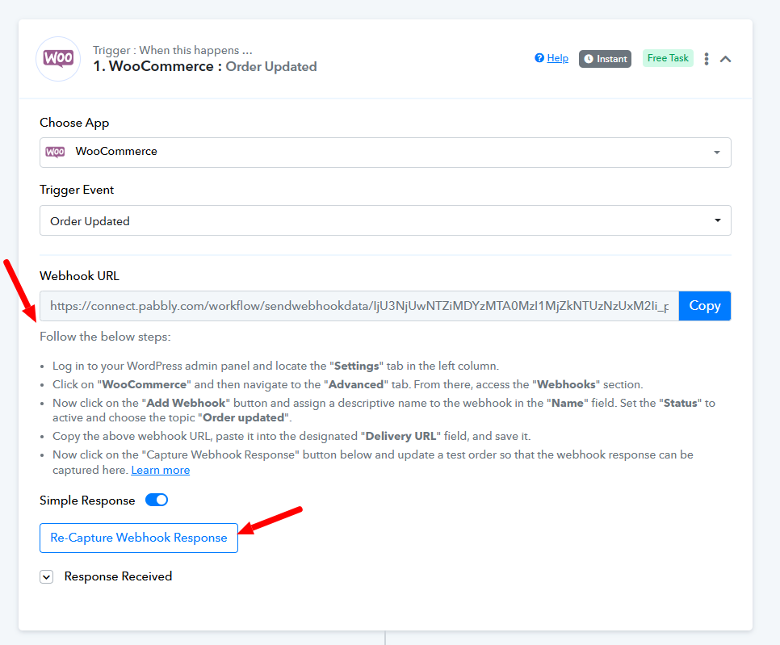Collapse the trigger step with chevron
The image size is (780, 645).
pos(725,59)
